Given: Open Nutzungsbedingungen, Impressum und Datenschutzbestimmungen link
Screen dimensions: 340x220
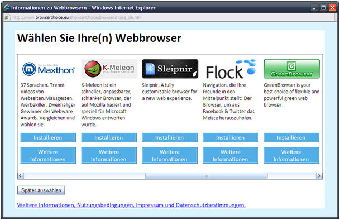Looking at the screenshot, I should pyautogui.click(x=131, y=205).
